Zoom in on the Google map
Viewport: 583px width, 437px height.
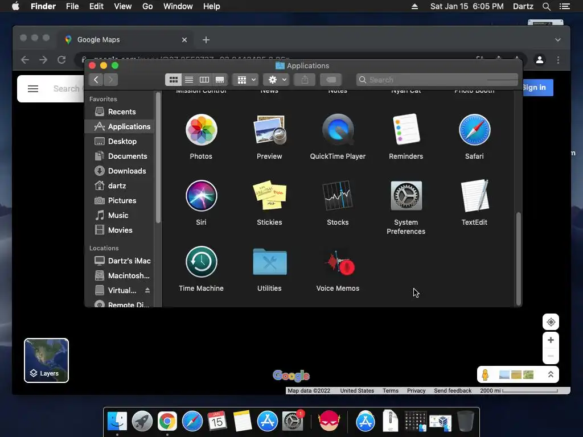pos(551,340)
